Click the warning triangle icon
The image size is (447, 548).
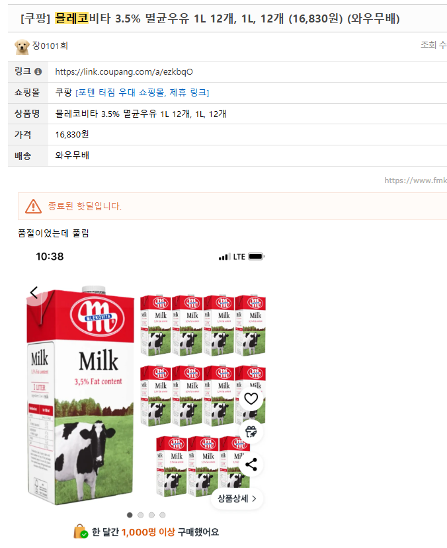(33, 206)
